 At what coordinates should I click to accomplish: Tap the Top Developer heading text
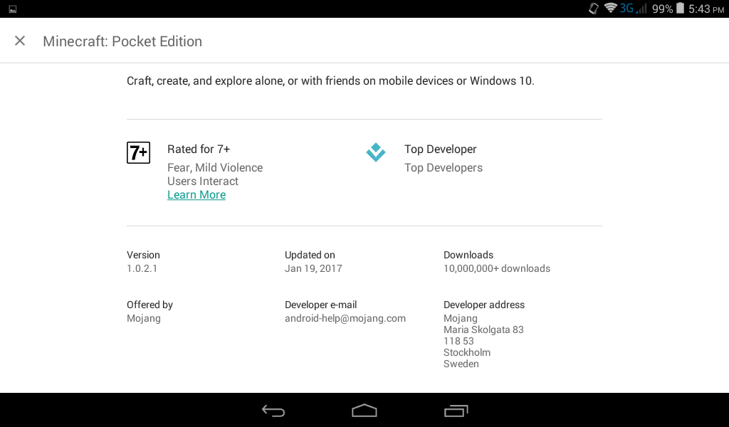(440, 149)
